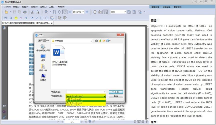Expand the 查找 search box dropdown
216x125 pixels.
[x=125, y=12]
